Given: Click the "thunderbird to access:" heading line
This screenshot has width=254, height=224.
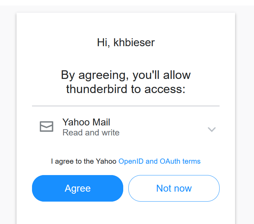Looking at the screenshot, I should (126, 89).
